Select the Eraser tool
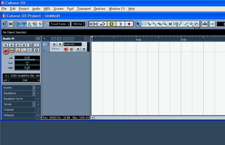 click(160, 24)
